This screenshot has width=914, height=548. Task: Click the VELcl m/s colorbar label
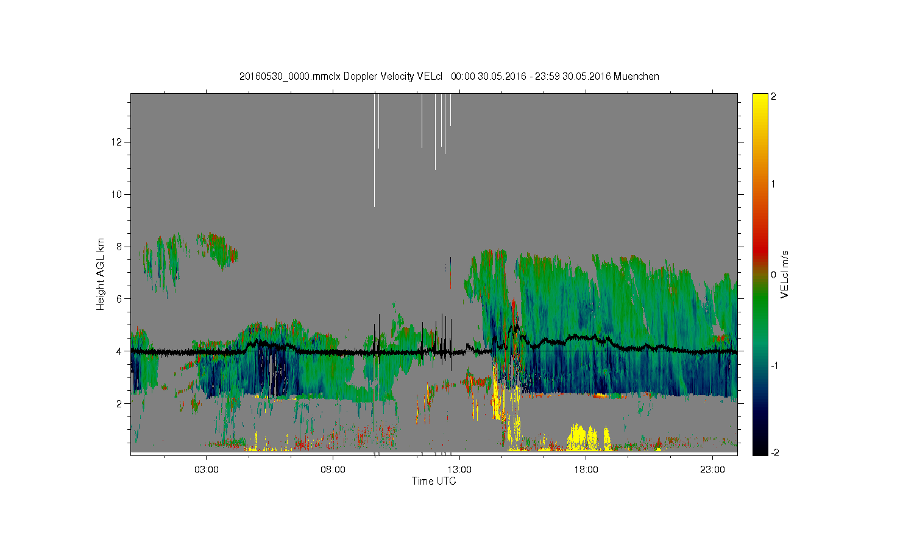[785, 274]
